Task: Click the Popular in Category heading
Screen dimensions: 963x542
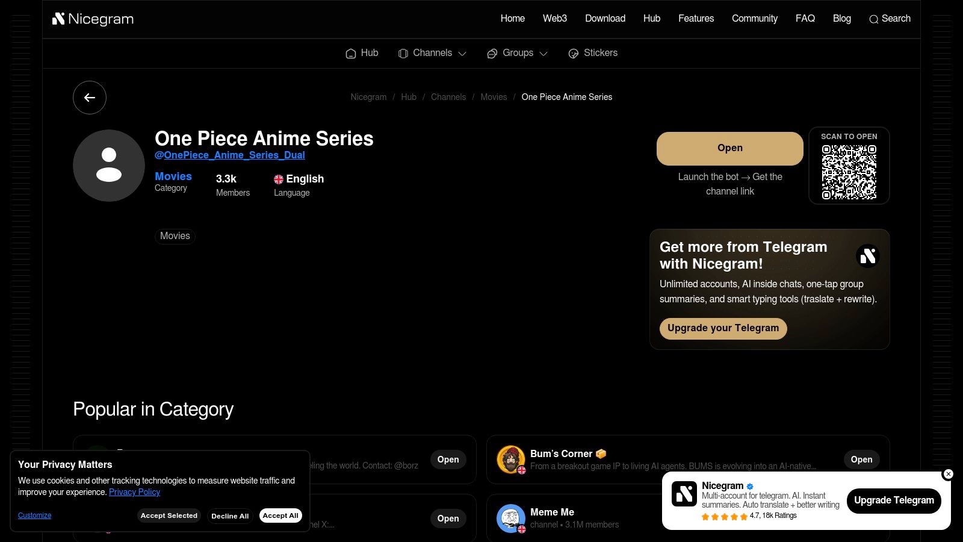Action: pos(153,410)
